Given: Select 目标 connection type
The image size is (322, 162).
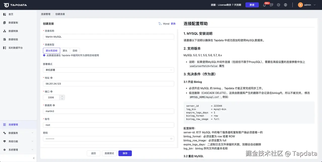Looking at the screenshot, I should 75,50.
